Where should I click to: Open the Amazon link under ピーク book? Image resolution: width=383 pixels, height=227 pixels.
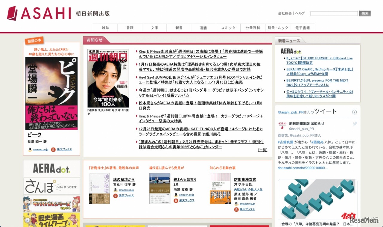tap(40, 149)
